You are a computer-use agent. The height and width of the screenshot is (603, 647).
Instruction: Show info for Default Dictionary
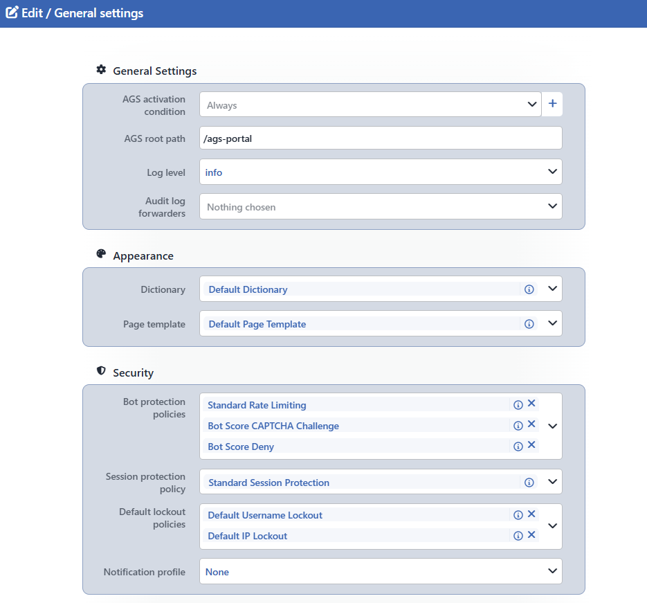529,289
